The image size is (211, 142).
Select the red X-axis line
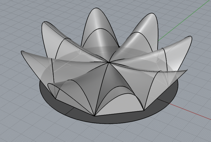click(x=190, y=112)
